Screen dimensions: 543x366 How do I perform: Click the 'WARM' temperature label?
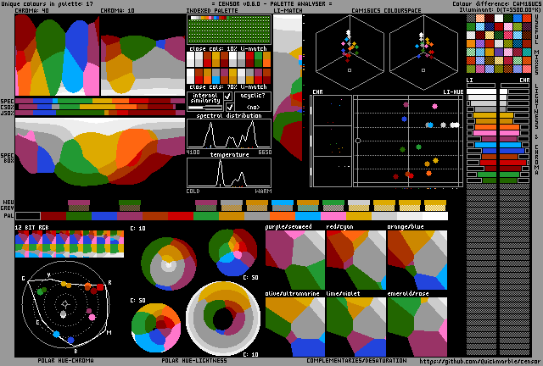click(264, 191)
